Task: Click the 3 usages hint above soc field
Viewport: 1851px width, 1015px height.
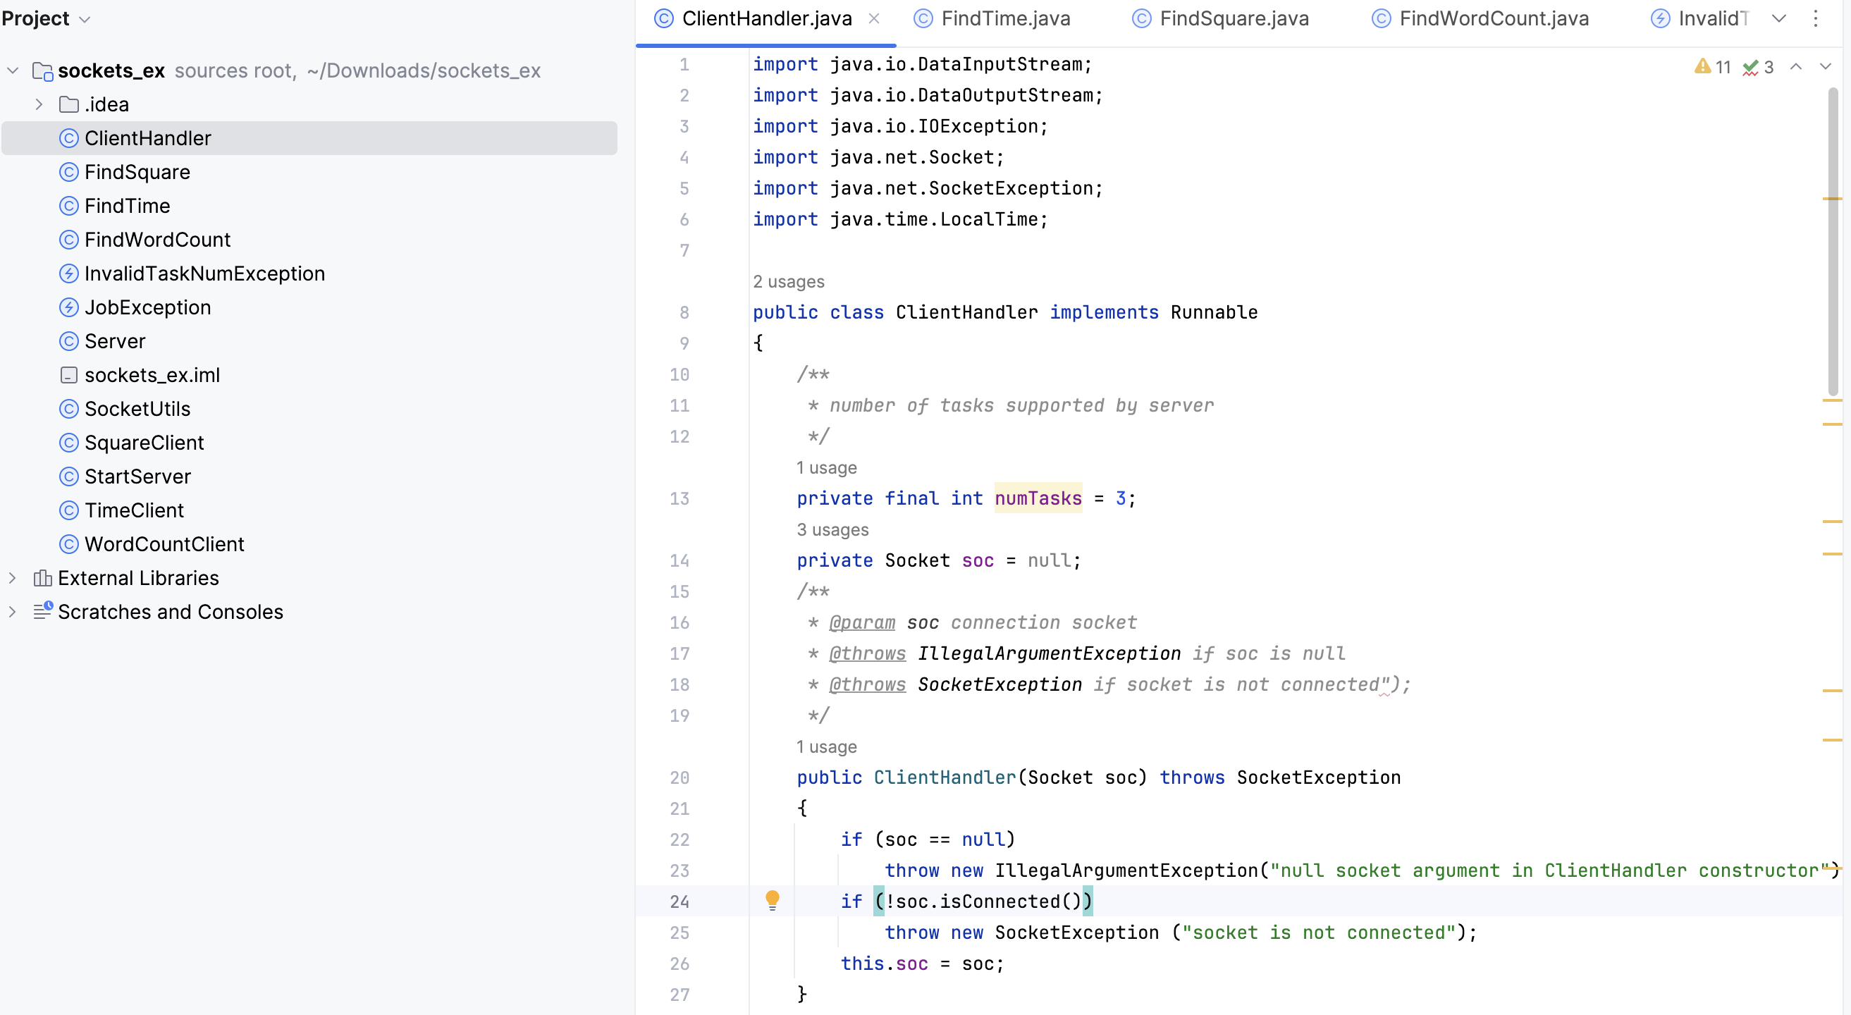Action: click(831, 529)
